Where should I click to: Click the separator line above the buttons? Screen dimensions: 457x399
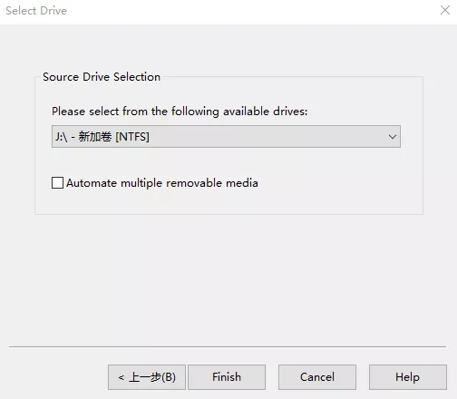click(x=228, y=346)
